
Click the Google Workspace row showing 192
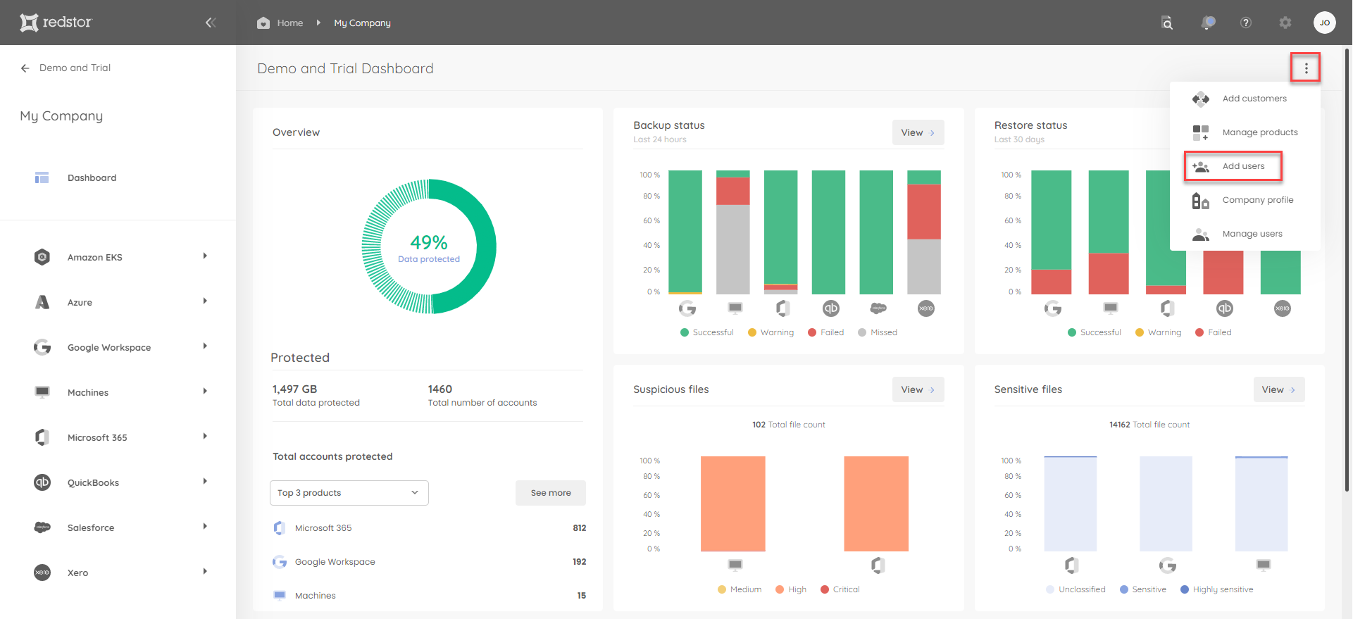click(430, 562)
